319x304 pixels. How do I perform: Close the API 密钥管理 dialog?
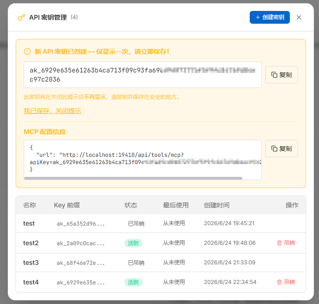pyautogui.click(x=299, y=17)
